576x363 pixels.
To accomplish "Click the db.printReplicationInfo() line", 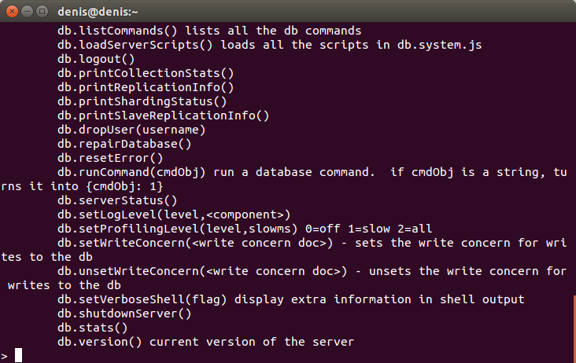I will point(146,87).
